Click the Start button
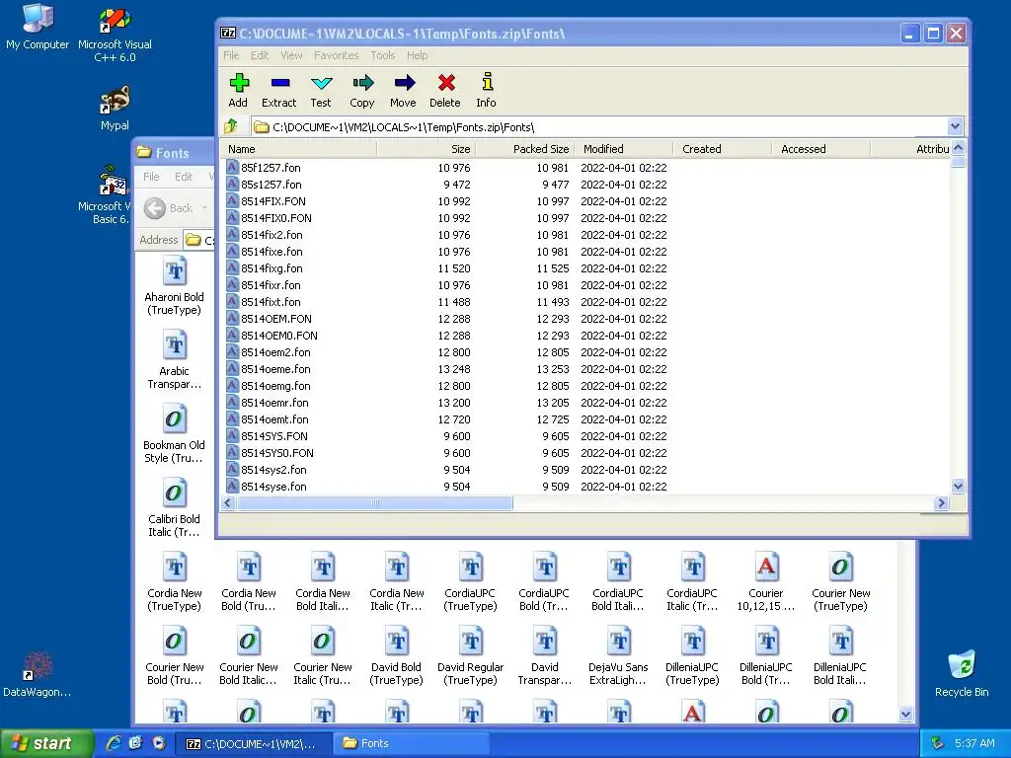 point(46,743)
